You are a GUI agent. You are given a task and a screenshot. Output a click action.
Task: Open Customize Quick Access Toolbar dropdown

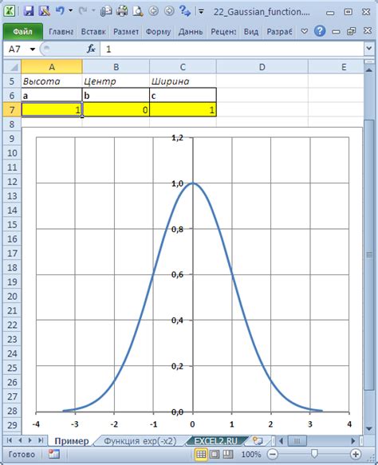pyautogui.click(x=201, y=12)
